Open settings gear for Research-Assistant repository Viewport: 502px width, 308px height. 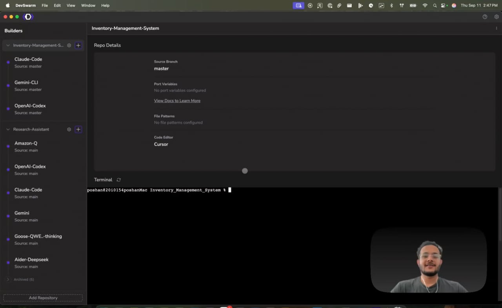point(69,129)
